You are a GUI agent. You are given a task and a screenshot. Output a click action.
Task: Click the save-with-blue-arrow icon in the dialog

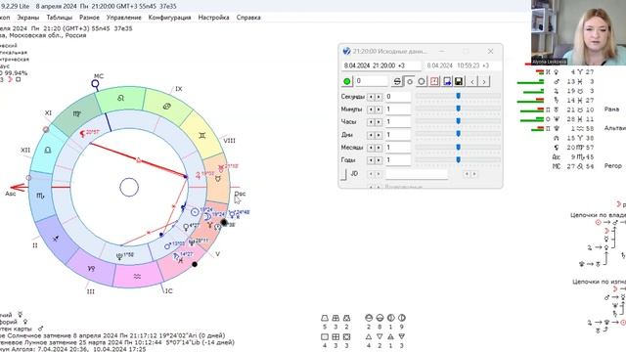point(447,81)
